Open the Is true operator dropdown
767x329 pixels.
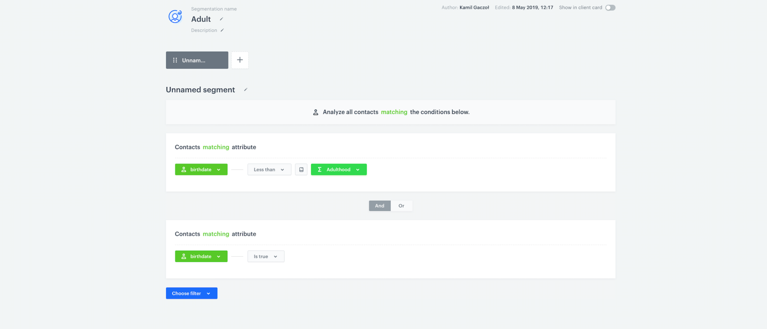(266, 256)
